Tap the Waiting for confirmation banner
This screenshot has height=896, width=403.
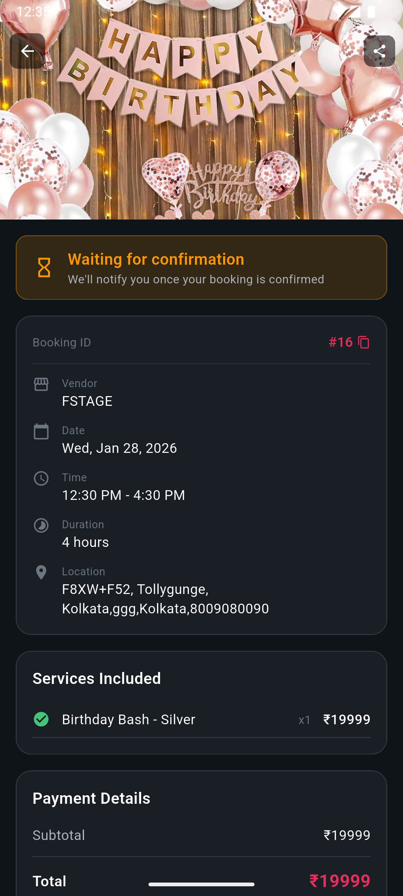click(x=201, y=267)
